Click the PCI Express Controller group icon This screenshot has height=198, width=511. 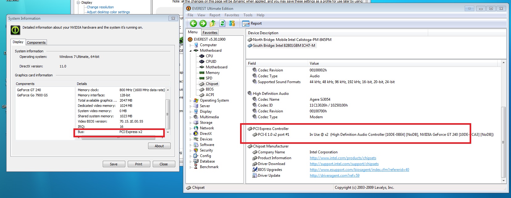click(x=250, y=129)
